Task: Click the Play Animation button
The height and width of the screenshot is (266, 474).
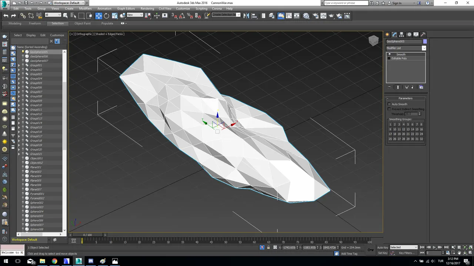Action: [x=434, y=247]
